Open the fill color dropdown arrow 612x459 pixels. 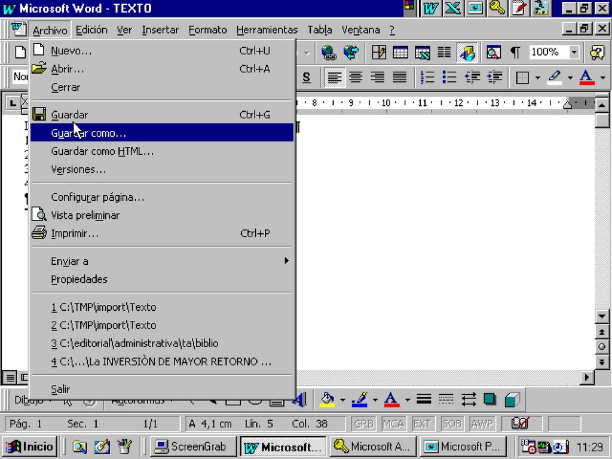coord(342,400)
